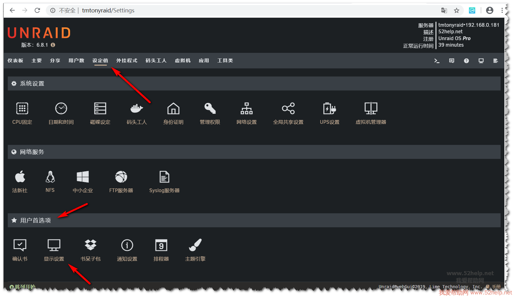Viewport: 514px width, 296px height.
Task: Switch to the 主要 tab
Action: 36,61
